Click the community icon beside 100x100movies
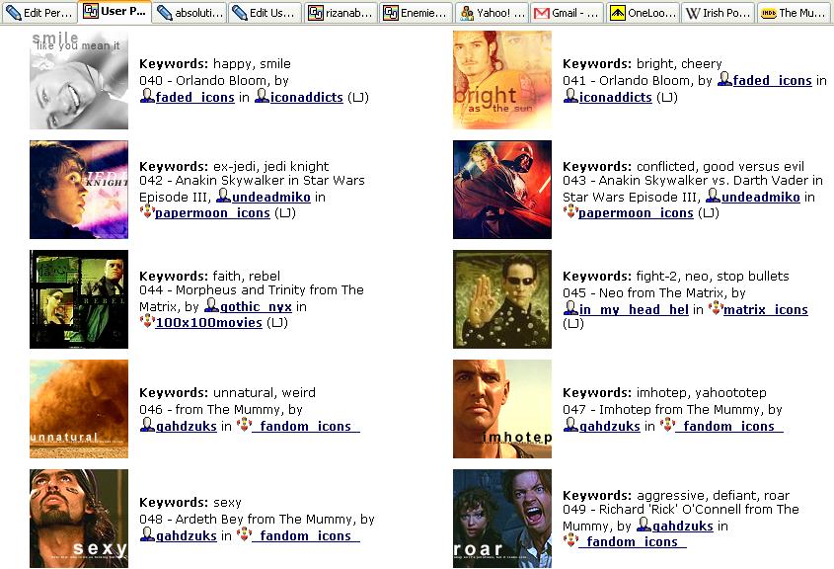This screenshot has height=569, width=834. [x=147, y=322]
